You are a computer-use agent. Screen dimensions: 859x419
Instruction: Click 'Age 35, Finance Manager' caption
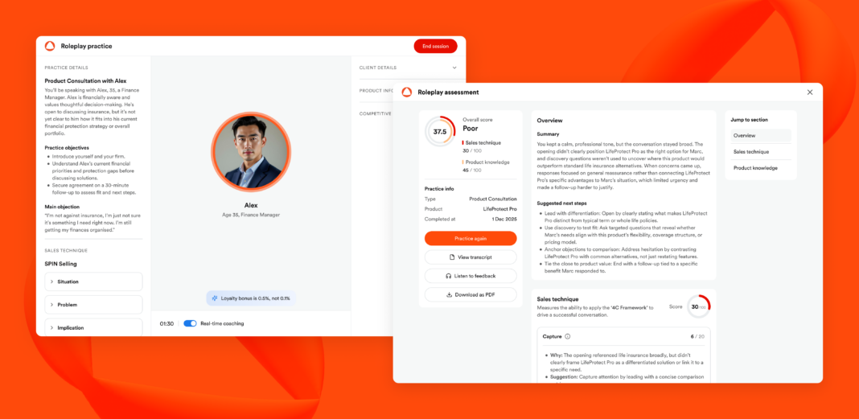click(251, 215)
